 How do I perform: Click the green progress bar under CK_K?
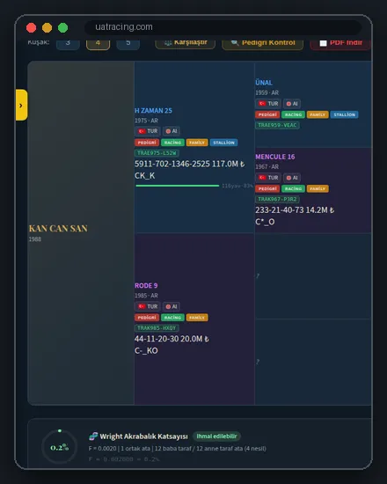click(178, 186)
